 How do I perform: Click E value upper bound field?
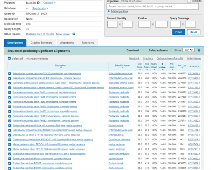[161, 24]
